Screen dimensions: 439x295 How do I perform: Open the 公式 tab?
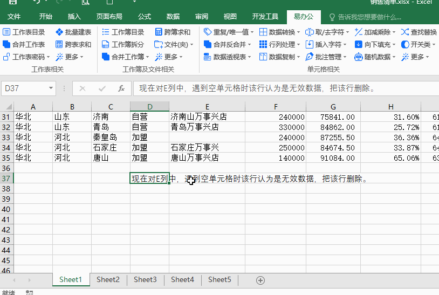point(145,17)
